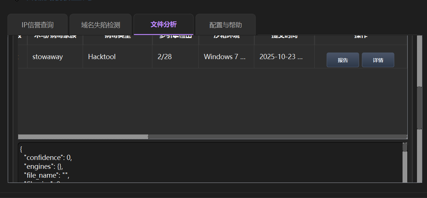Click the 报告 button in the stowaway row
Image resolution: width=427 pixels, height=198 pixels.
[342, 60]
